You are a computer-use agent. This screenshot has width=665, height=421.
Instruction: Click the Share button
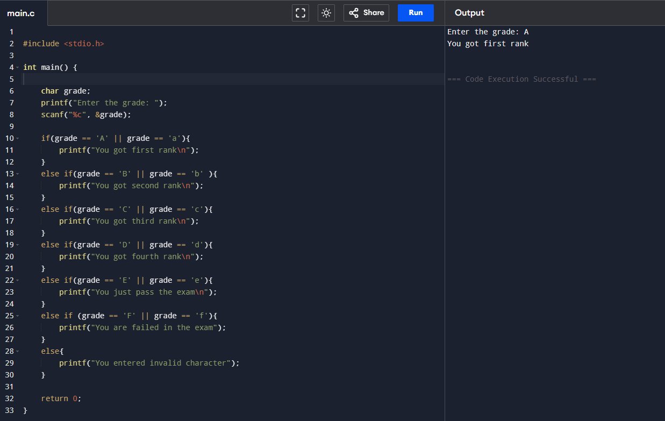pos(366,13)
